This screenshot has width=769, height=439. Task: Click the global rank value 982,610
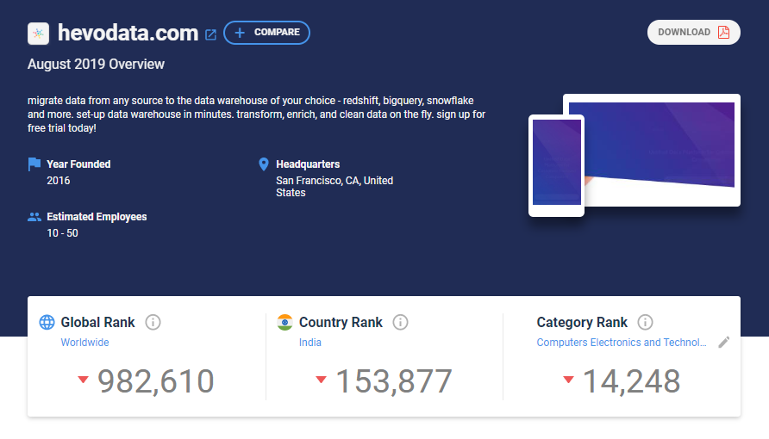point(156,381)
